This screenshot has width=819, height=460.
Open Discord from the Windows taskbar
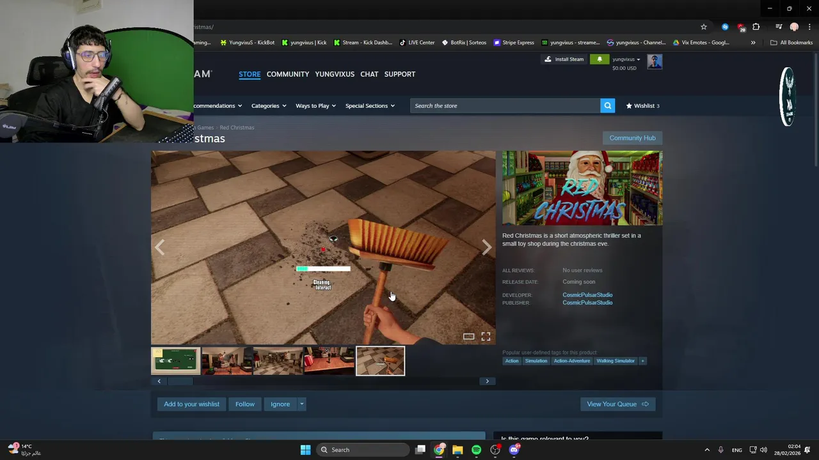coord(514,450)
